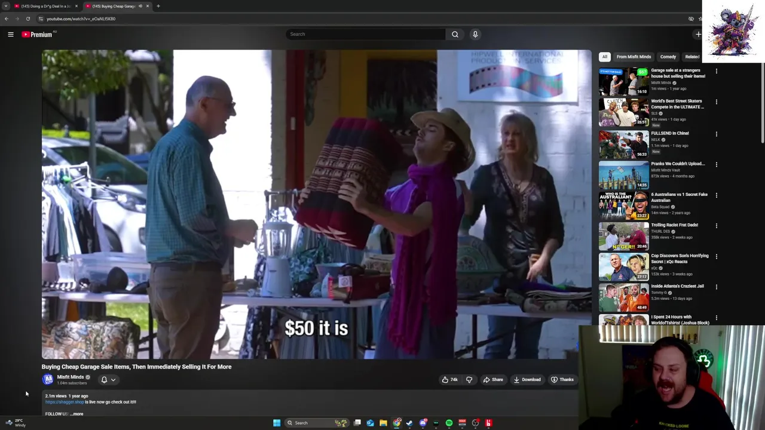The width and height of the screenshot is (765, 430).
Task: Open 'Pranks We Couldn't Upload' video title
Action: 678,164
